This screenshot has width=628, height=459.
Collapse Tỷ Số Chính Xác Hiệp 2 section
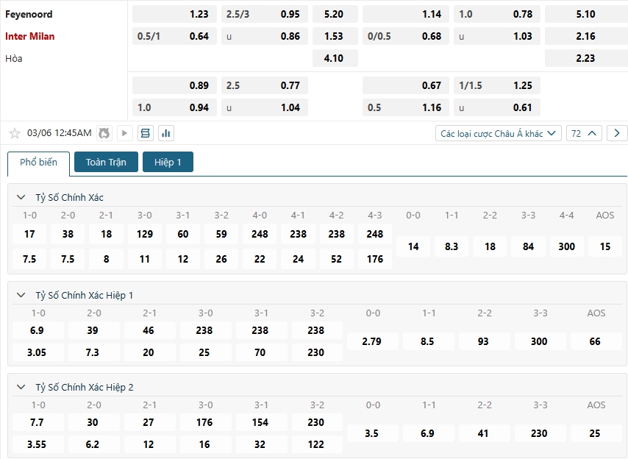pyautogui.click(x=21, y=387)
